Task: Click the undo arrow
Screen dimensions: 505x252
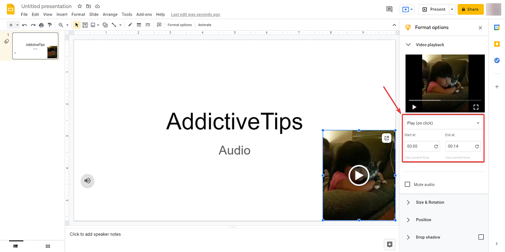Action: [x=24, y=25]
